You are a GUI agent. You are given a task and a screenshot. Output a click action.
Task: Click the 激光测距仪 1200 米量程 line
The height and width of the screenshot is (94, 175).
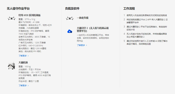(32, 48)
